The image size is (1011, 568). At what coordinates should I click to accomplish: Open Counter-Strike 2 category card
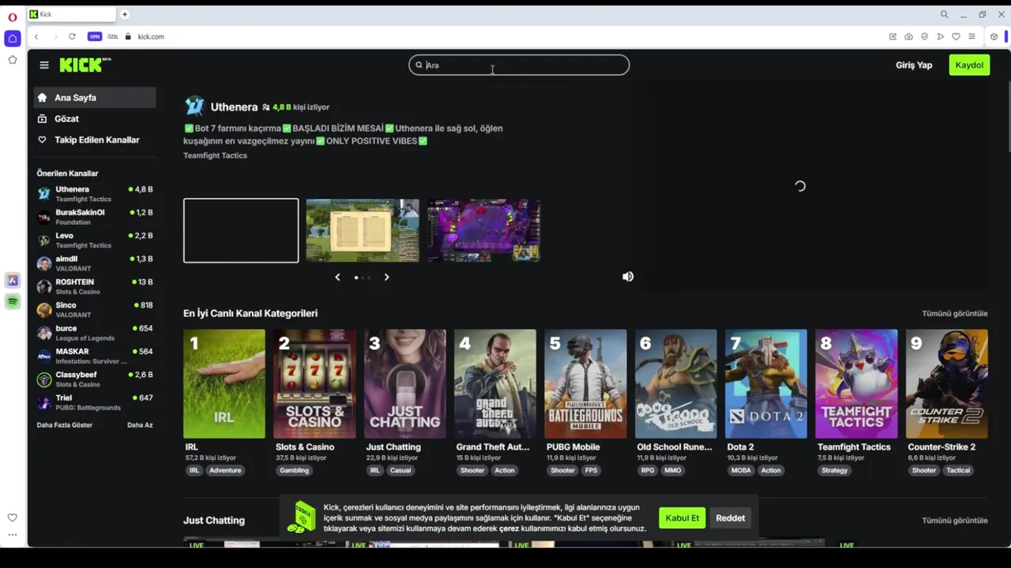click(x=947, y=383)
